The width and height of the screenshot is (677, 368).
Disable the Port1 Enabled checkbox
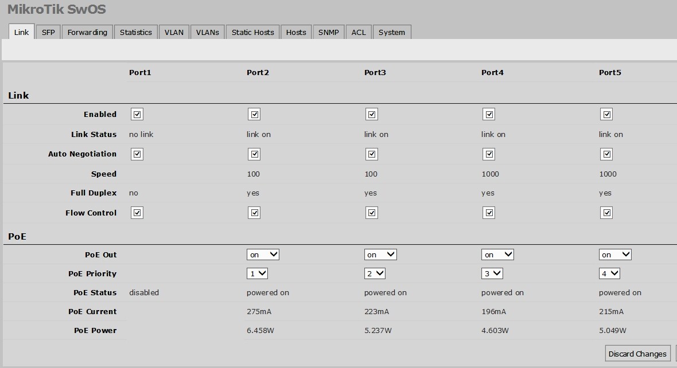coord(137,115)
